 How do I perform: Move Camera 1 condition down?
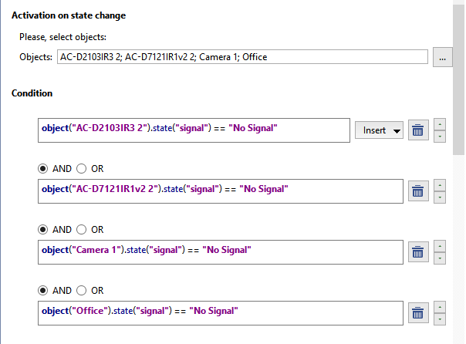pyautogui.click(x=440, y=258)
